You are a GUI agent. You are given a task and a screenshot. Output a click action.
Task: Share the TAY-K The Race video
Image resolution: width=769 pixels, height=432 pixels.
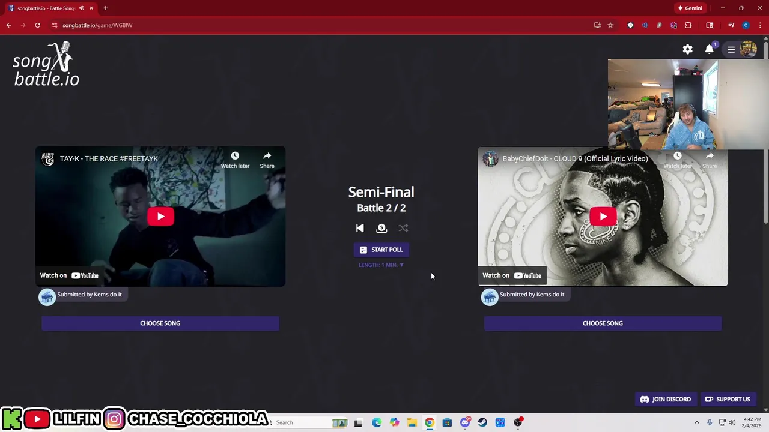(x=267, y=160)
